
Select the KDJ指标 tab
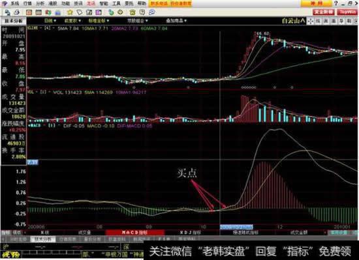[191, 233]
